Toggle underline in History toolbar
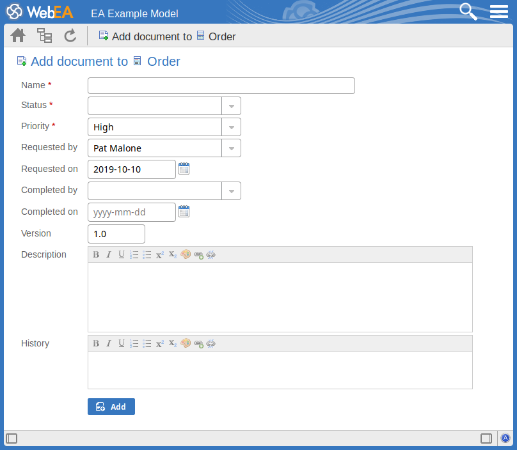 tap(122, 343)
